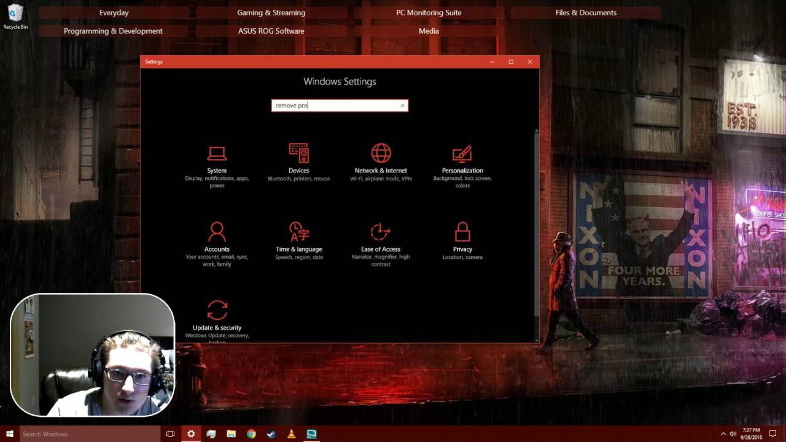Open Programming & Development fence tab
The width and height of the screenshot is (786, 442).
[113, 31]
